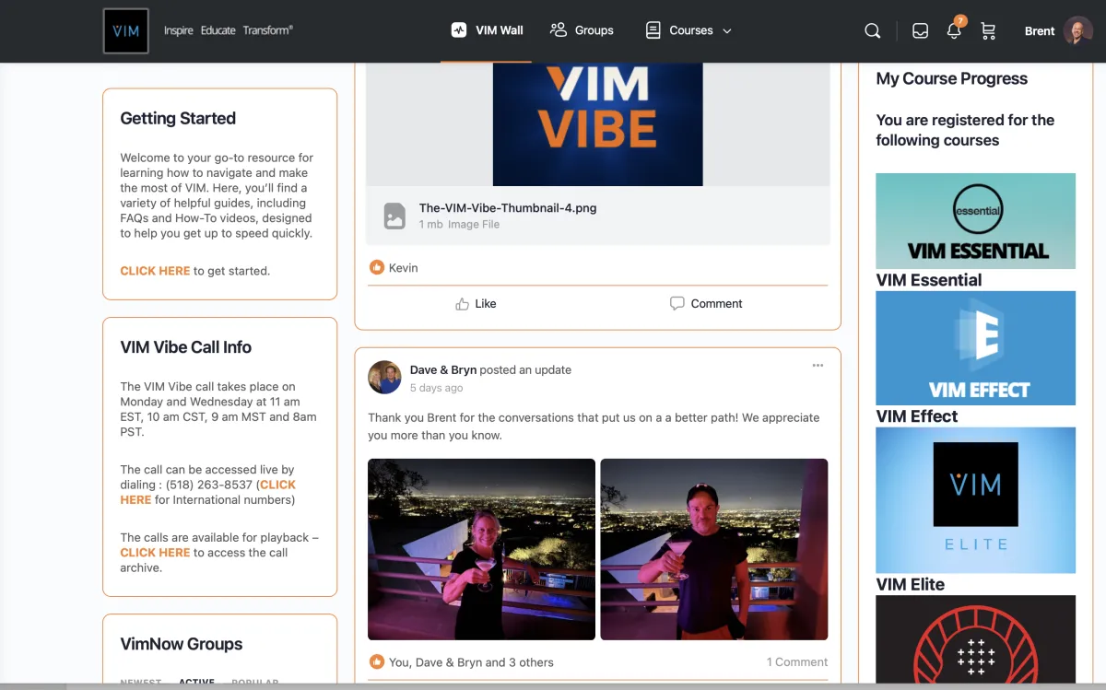Click the VIM logo in header
This screenshot has height=690, width=1106.
(126, 30)
